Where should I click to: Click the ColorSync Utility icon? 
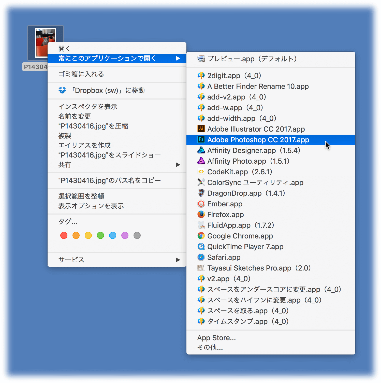[x=201, y=182]
